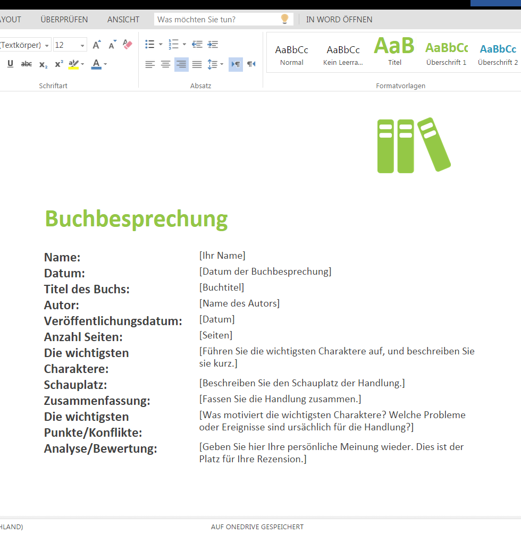Increase paragraph indent
Image resolution: width=521 pixels, height=534 pixels.
(x=213, y=45)
